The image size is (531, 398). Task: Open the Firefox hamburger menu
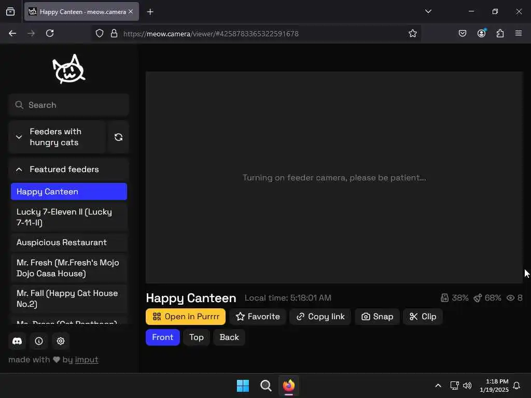(519, 33)
